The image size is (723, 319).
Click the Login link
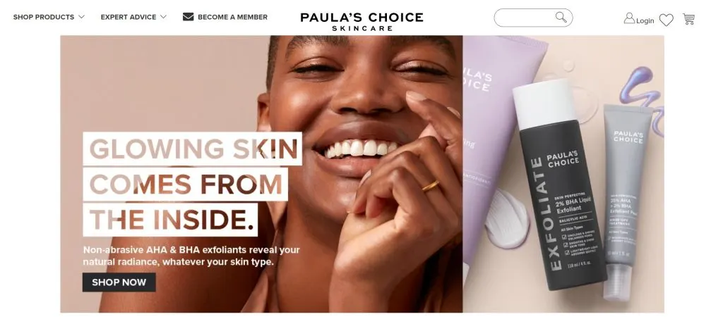[645, 20]
